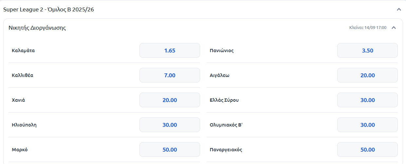The height and width of the screenshot is (164, 406).
Task: Click the Παναργειακός team name
Action: 226,150
